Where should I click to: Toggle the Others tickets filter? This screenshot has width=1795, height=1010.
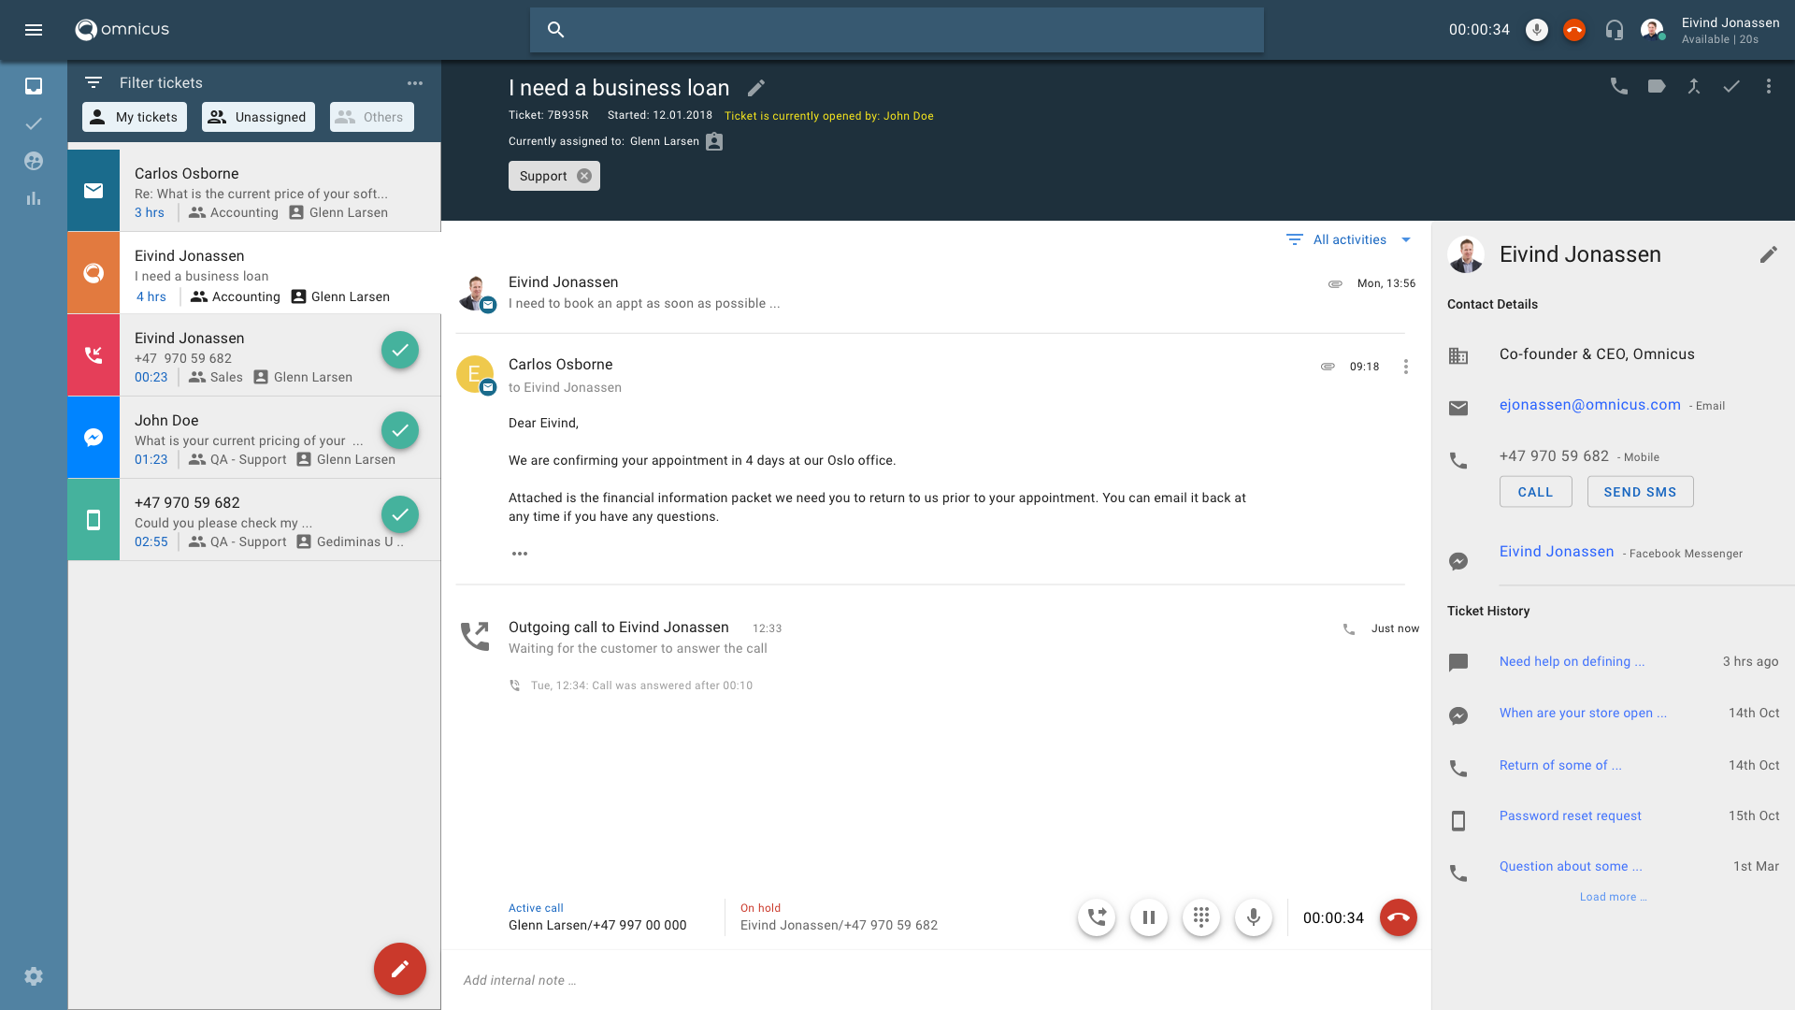click(371, 117)
